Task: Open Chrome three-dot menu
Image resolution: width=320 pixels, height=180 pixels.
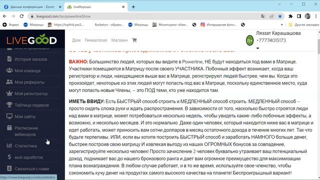Action: 316,16
